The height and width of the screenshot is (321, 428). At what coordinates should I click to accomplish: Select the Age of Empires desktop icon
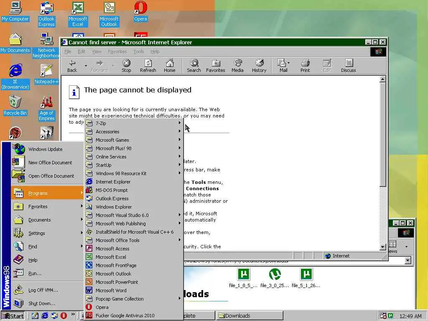coord(46,108)
